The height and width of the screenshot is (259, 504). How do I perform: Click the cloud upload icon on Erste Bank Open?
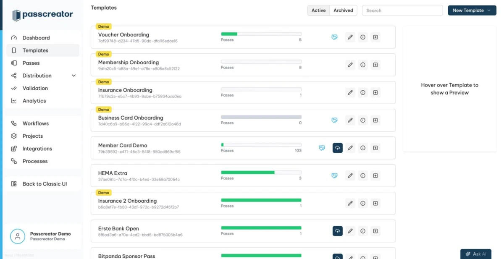click(338, 231)
